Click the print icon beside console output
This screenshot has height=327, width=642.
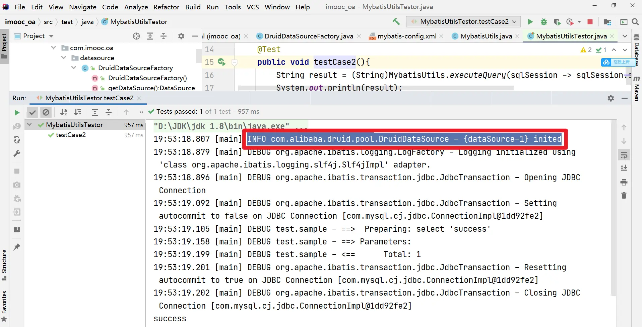point(624,182)
